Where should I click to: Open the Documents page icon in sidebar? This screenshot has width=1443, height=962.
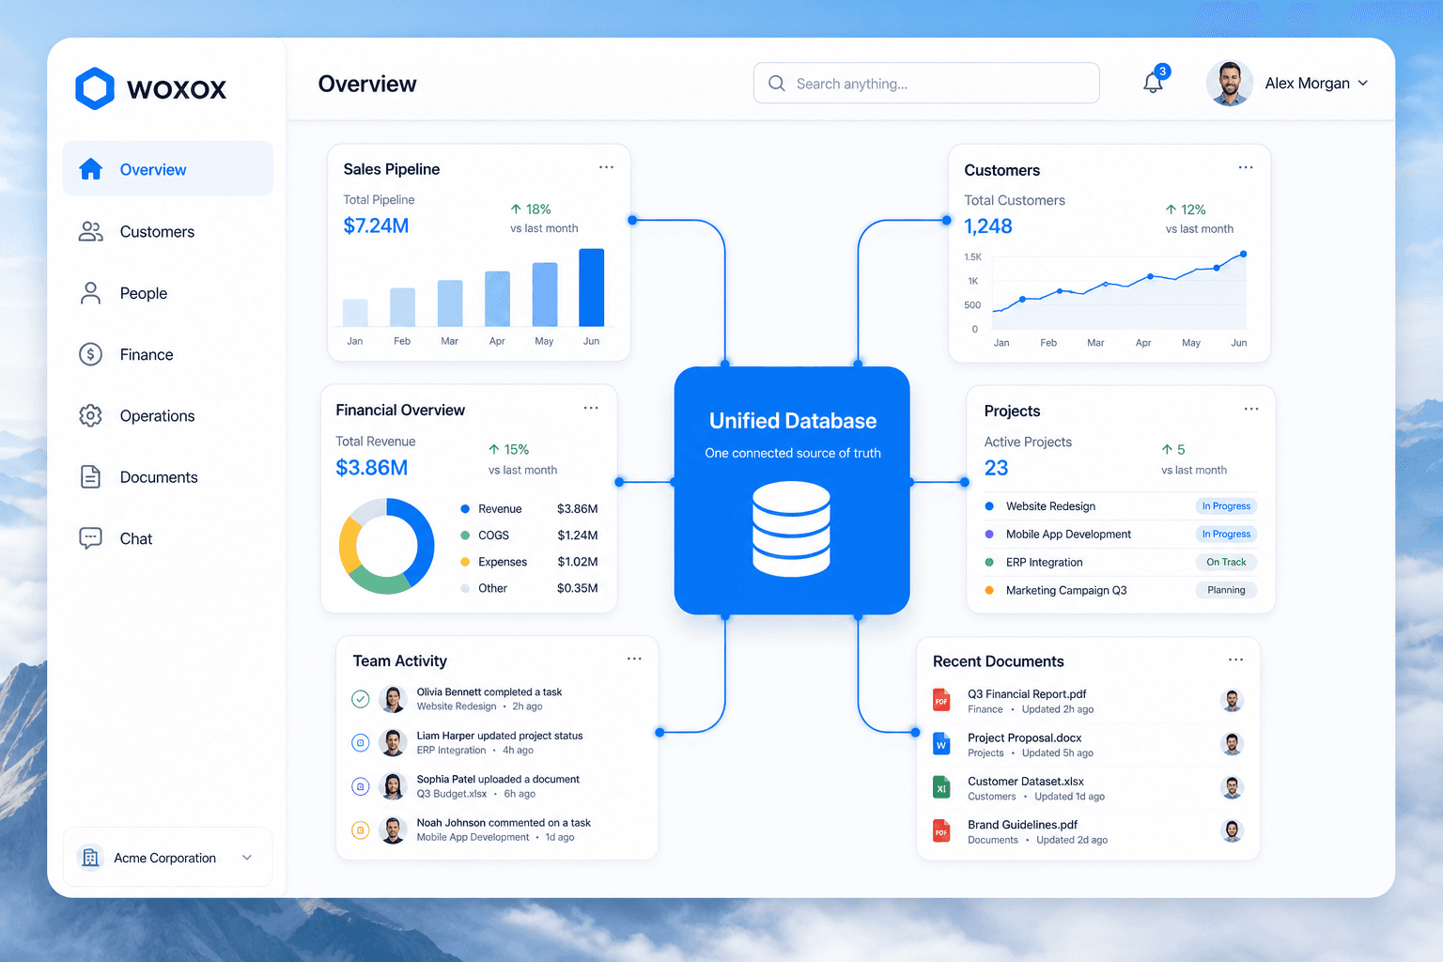[x=91, y=477]
